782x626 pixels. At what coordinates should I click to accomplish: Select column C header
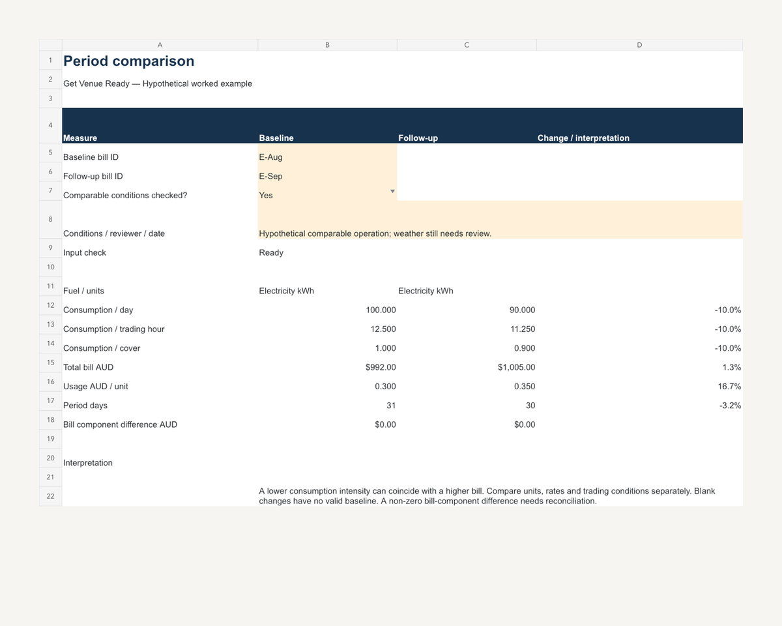point(467,45)
